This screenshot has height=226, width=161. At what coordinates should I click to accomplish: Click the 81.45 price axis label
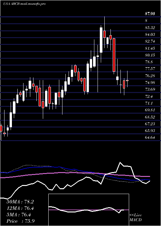tap(150, 48)
